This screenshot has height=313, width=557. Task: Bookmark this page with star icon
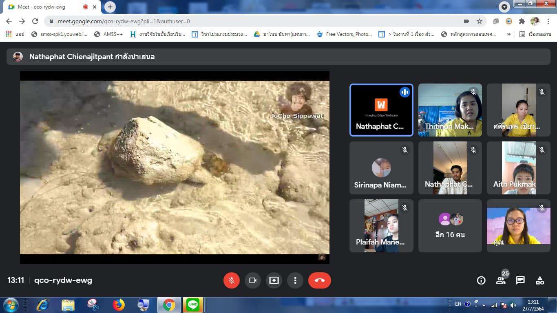pyautogui.click(x=480, y=21)
